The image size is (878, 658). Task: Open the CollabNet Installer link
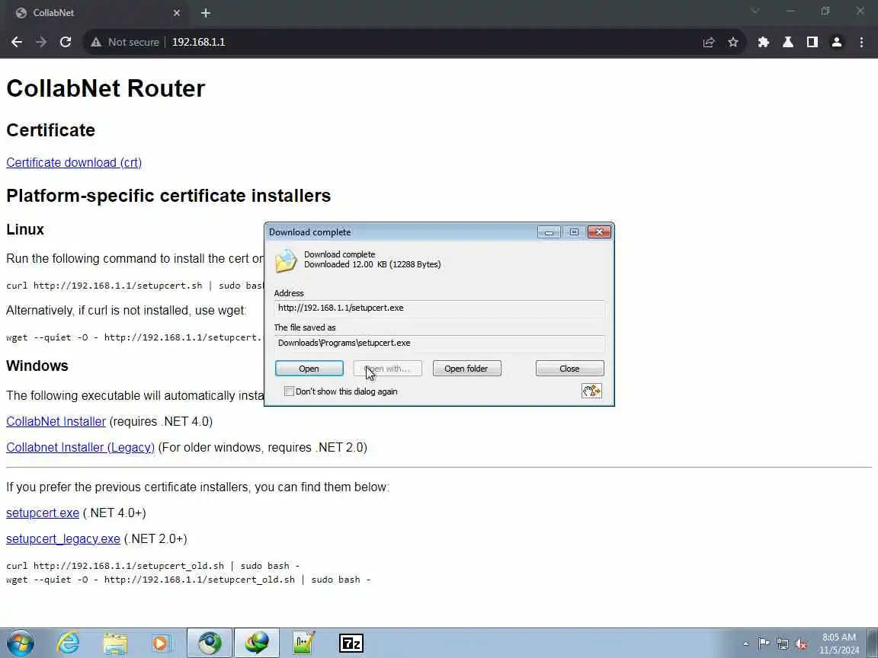(56, 421)
